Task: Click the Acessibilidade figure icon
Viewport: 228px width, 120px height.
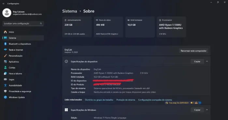Action: click(x=6, y=85)
